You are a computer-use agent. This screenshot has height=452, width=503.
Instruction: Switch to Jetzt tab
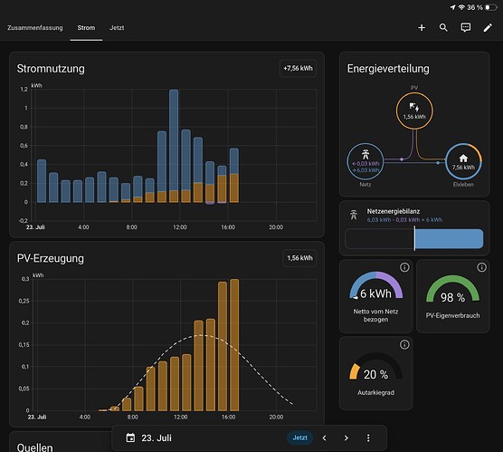[x=117, y=28]
